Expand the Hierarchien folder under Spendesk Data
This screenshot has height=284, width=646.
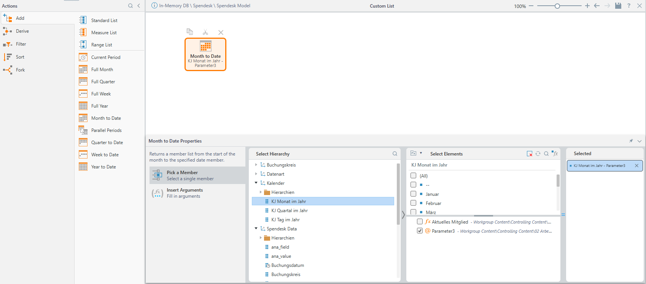(x=261, y=238)
